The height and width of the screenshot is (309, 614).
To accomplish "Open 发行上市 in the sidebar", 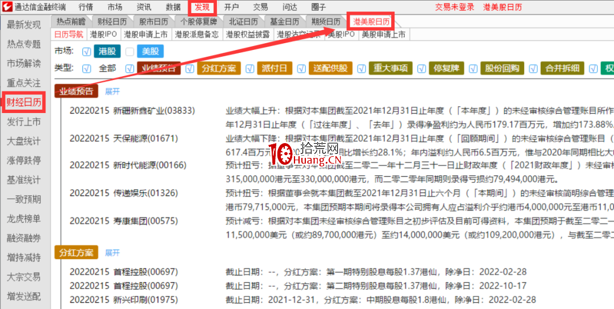I will [x=24, y=122].
